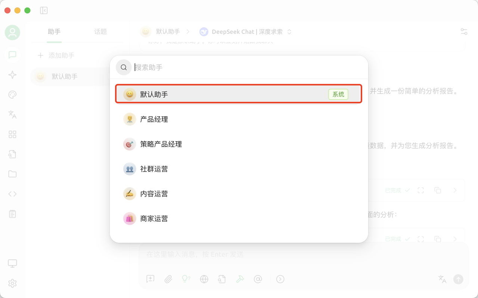The width and height of the screenshot is (478, 298).
Task: Open the translate icon in left sidebar
Action: pyautogui.click(x=12, y=114)
